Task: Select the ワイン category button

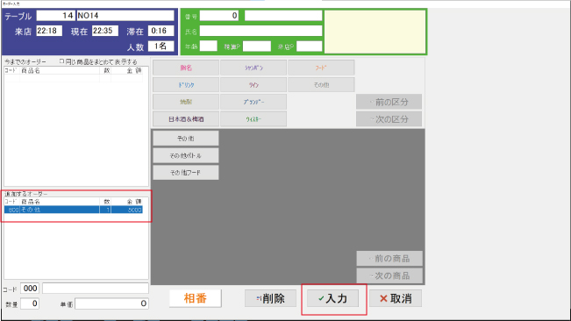Action: pos(253,85)
